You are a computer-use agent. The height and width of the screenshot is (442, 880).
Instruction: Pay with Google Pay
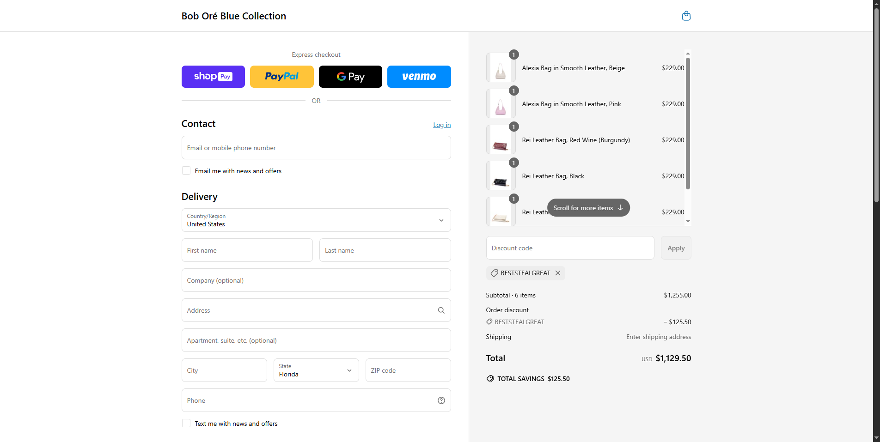pos(350,77)
